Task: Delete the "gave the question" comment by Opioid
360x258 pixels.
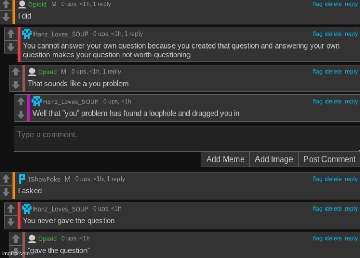Action: [333, 239]
